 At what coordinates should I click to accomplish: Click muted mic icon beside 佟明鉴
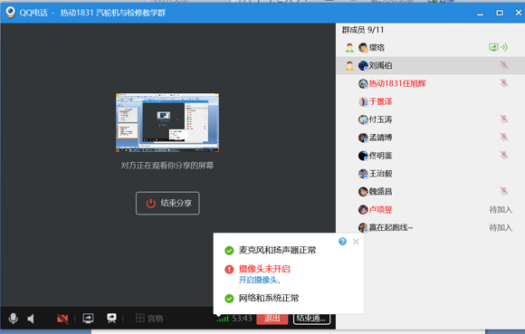(x=504, y=155)
